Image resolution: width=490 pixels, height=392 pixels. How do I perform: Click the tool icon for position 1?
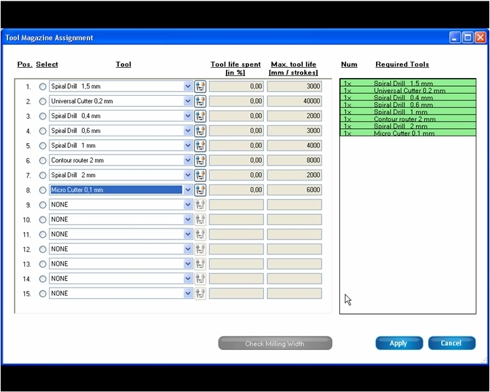click(x=200, y=86)
